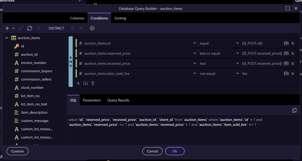Run the query with the play icon
302x161 pixels.
tap(92, 28)
